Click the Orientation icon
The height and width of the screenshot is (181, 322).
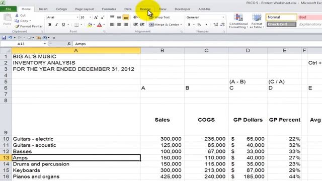tap(135, 17)
